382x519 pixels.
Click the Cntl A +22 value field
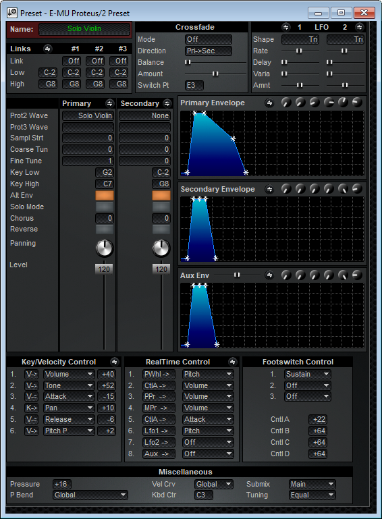[x=318, y=419]
